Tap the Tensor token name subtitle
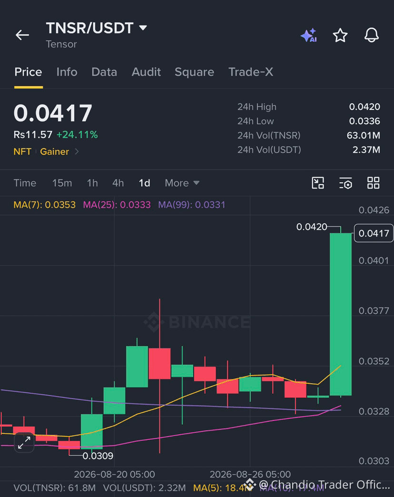The width and height of the screenshot is (394, 497). tap(61, 44)
